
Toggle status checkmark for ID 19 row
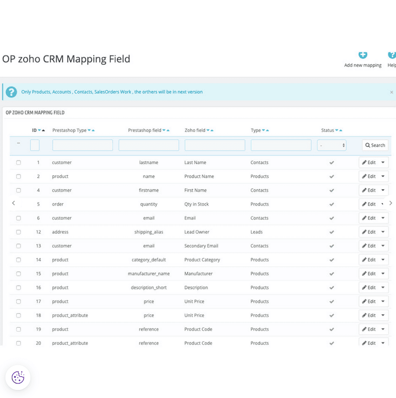coord(331,330)
